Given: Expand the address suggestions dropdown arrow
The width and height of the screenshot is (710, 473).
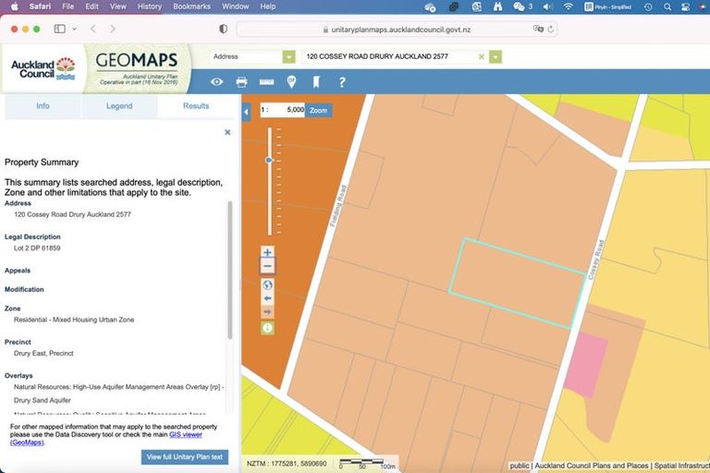Looking at the screenshot, I should coord(496,56).
